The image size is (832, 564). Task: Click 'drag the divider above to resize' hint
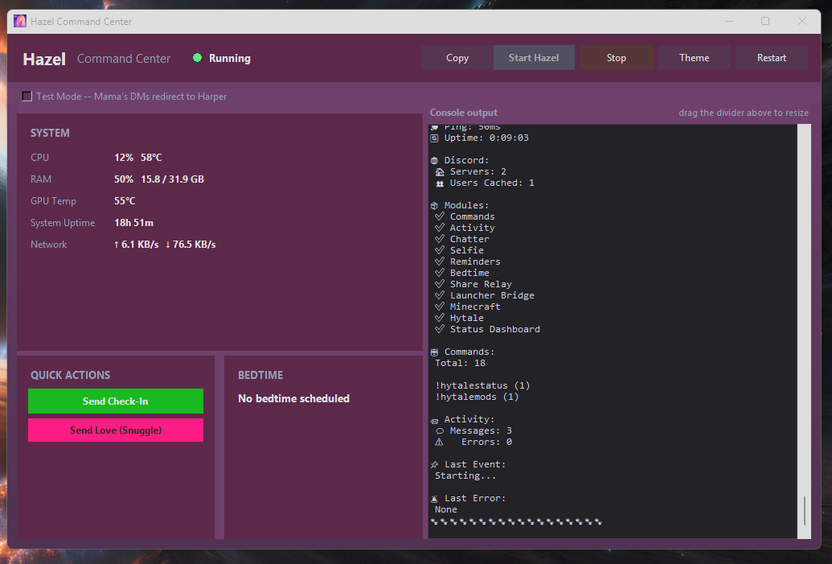click(744, 113)
